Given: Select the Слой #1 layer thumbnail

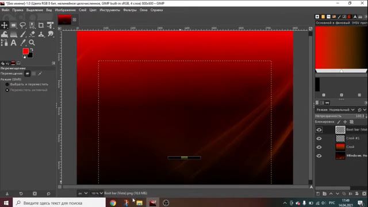Looking at the screenshot, I should [340, 138].
